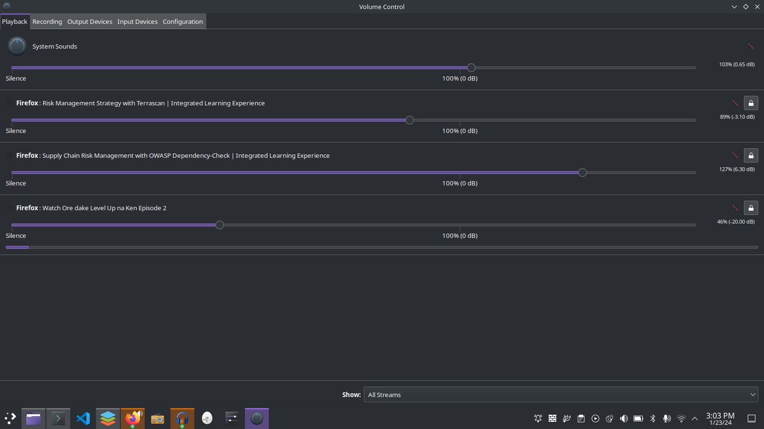The height and width of the screenshot is (429, 764).
Task: Mute the Firefox Terrascan stream
Action: click(x=734, y=102)
